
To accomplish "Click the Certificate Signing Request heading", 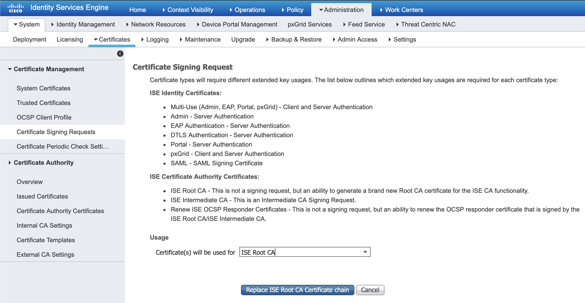I will [182, 67].
